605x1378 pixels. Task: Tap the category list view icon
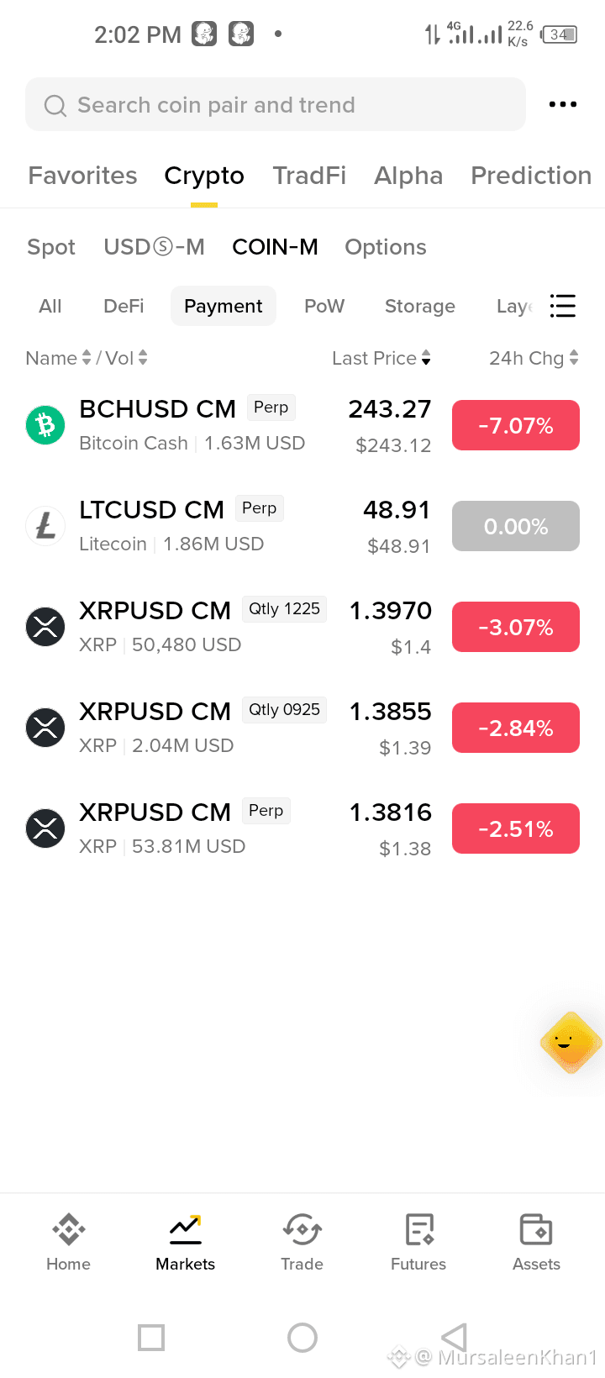(x=562, y=306)
